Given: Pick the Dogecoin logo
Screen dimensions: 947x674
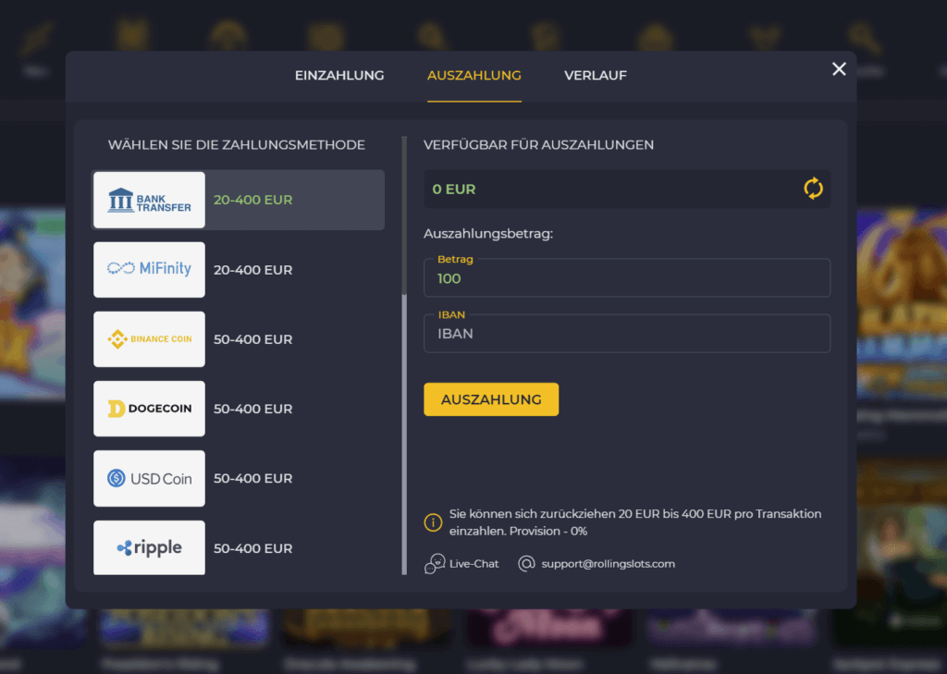Looking at the screenshot, I should (x=149, y=409).
